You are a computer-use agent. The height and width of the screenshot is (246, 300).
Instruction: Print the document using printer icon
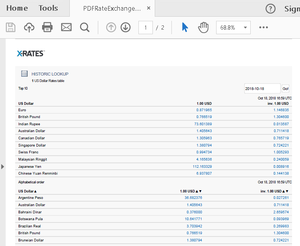(x=47, y=27)
